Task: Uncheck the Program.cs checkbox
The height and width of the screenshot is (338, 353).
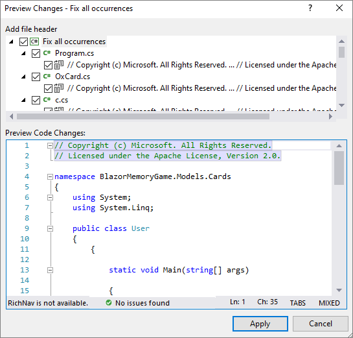Action: tap(36, 53)
